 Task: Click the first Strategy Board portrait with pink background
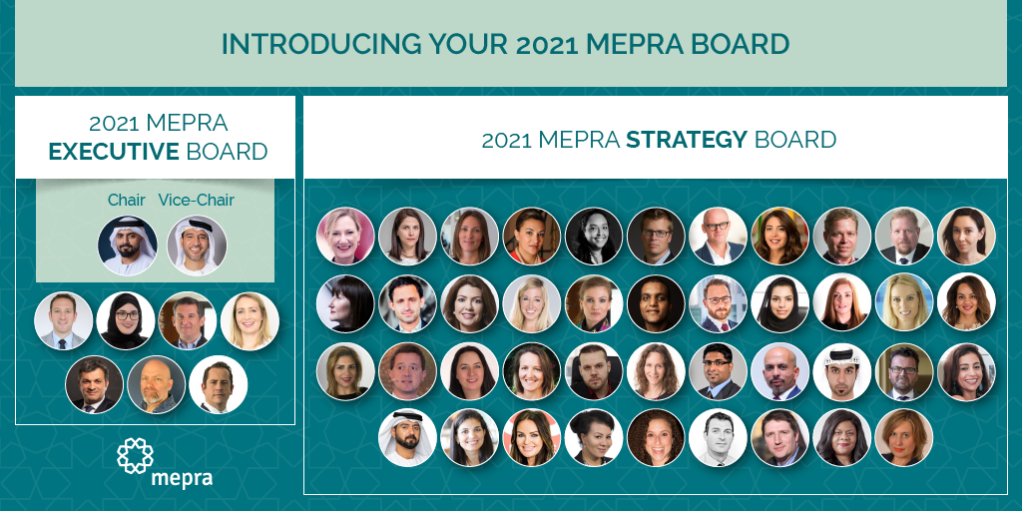coord(345,236)
